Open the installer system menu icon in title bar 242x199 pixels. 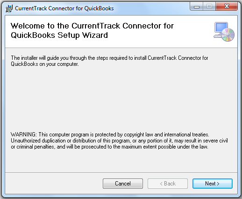pyautogui.click(x=9, y=8)
